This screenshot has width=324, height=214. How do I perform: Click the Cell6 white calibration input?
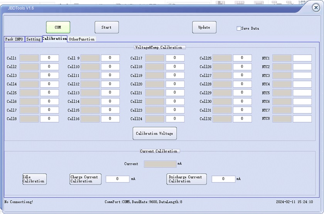click(x=49, y=101)
